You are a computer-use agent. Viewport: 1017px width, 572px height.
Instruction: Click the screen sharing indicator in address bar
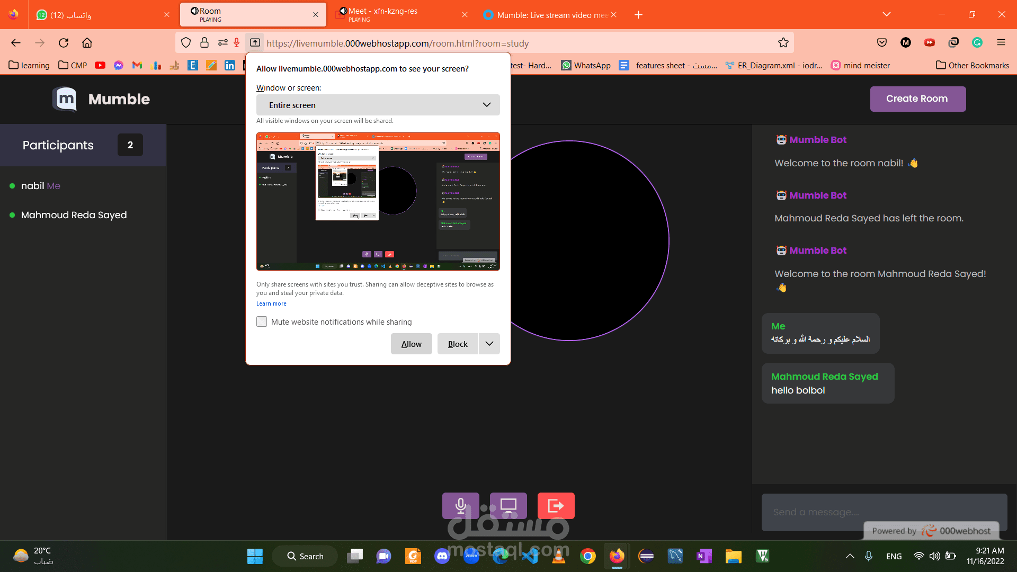[255, 43]
